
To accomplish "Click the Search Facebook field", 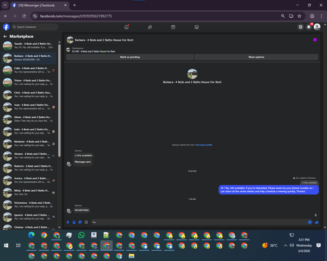I will point(35,27).
